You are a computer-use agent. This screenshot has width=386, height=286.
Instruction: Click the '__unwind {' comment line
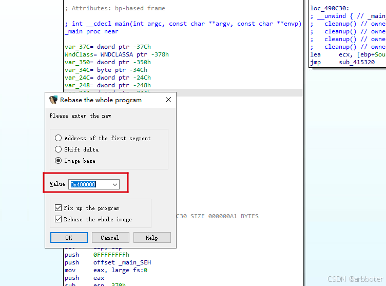348,16
